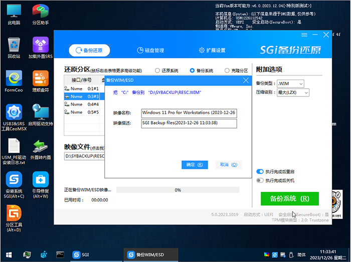351x262 pixels.
Task: Click 取消(Q) in the backup dialog
Action: pyautogui.click(x=229, y=164)
